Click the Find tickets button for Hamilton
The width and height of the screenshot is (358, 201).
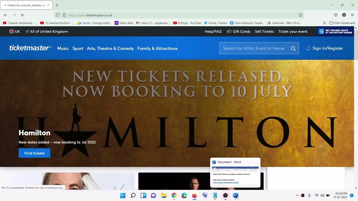point(34,153)
